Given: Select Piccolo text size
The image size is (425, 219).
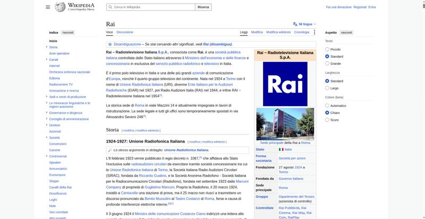Looking at the screenshot, I should pyautogui.click(x=327, y=49).
